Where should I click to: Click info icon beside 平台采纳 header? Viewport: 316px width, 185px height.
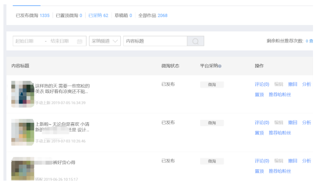point(220,66)
